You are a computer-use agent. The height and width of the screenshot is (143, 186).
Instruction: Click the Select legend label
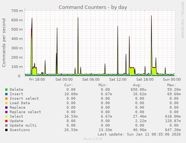tap(16, 116)
